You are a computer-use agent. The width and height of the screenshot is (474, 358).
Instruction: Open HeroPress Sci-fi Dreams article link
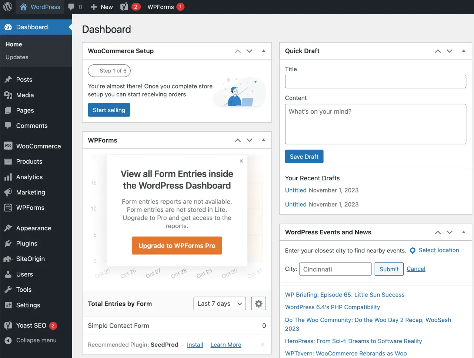pos(354,341)
